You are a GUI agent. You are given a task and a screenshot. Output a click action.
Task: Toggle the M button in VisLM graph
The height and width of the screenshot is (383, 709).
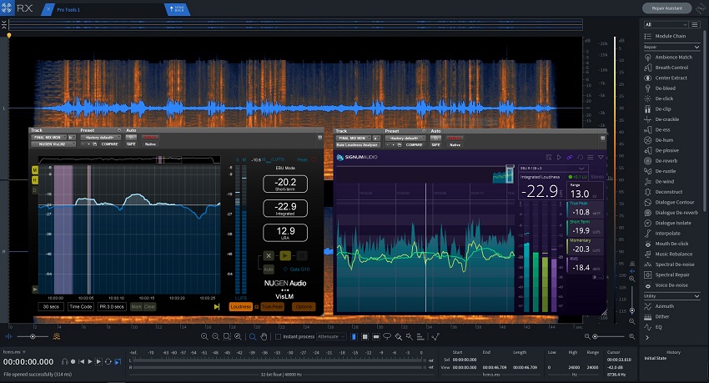(35, 170)
